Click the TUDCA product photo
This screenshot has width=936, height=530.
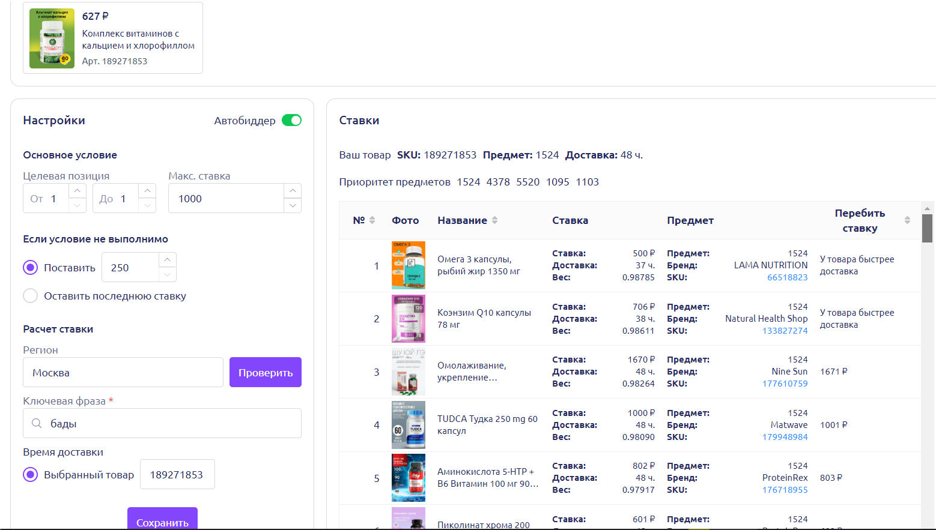coord(409,425)
